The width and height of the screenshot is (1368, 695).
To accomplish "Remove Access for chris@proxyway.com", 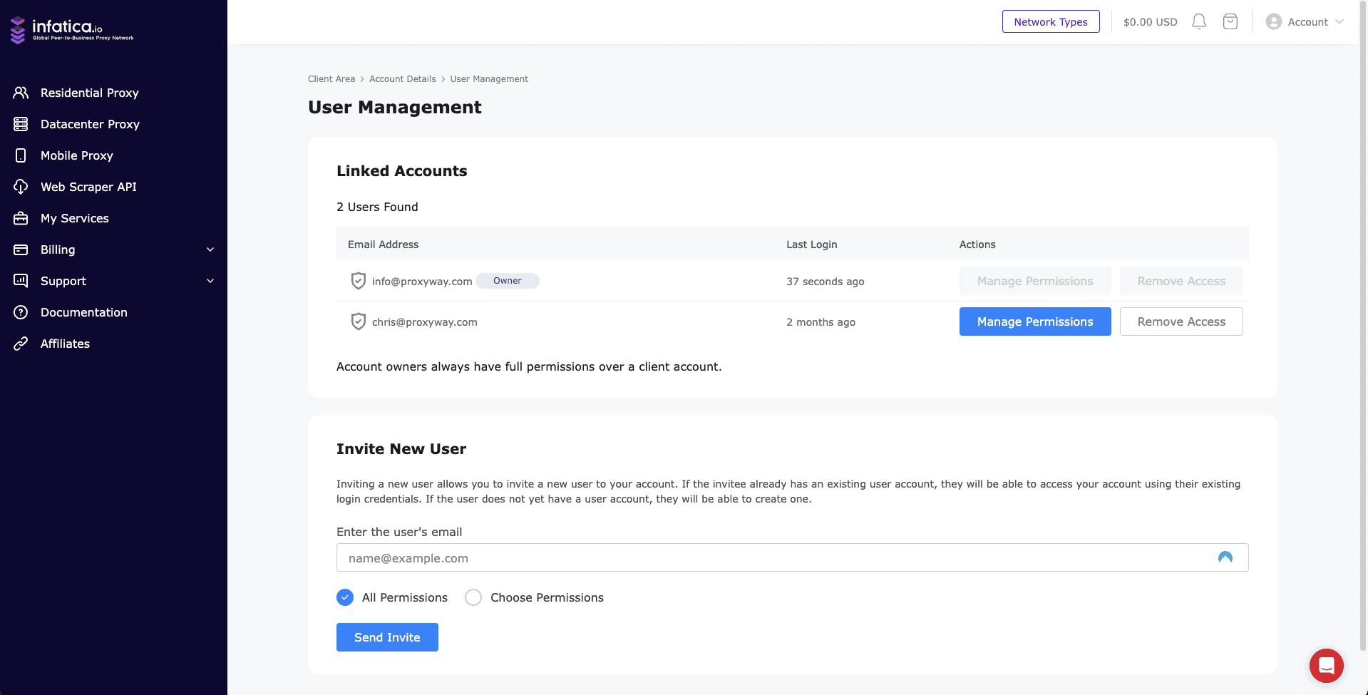I will (x=1181, y=321).
